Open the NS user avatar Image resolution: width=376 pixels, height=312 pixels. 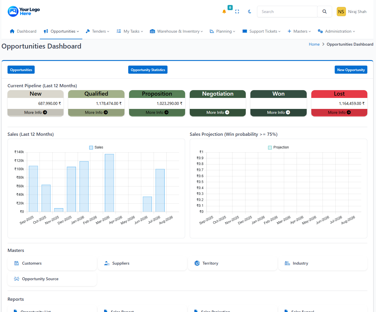pos(341,12)
